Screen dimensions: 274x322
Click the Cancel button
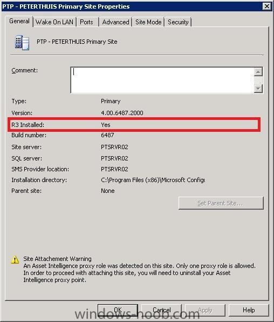click(162, 310)
